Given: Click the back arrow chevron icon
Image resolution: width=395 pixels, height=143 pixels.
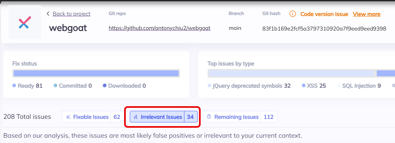Looking at the screenshot, I should click(x=48, y=14).
